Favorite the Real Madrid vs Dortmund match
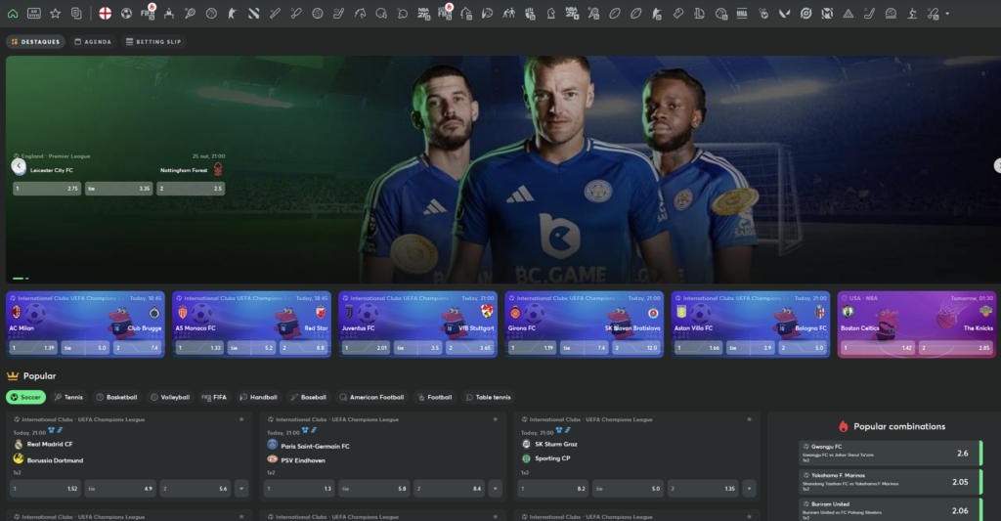The image size is (1001, 521). point(241,419)
